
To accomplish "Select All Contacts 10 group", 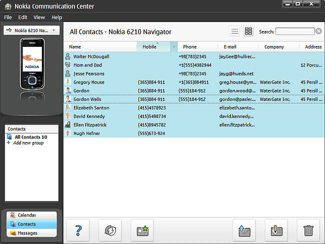I will click(x=31, y=137).
